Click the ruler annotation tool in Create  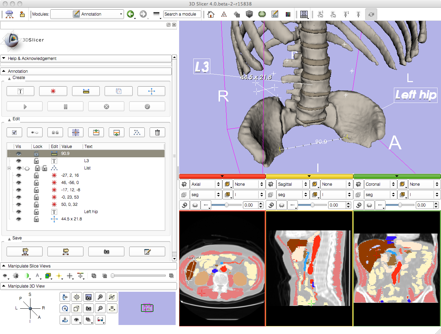coord(86,91)
